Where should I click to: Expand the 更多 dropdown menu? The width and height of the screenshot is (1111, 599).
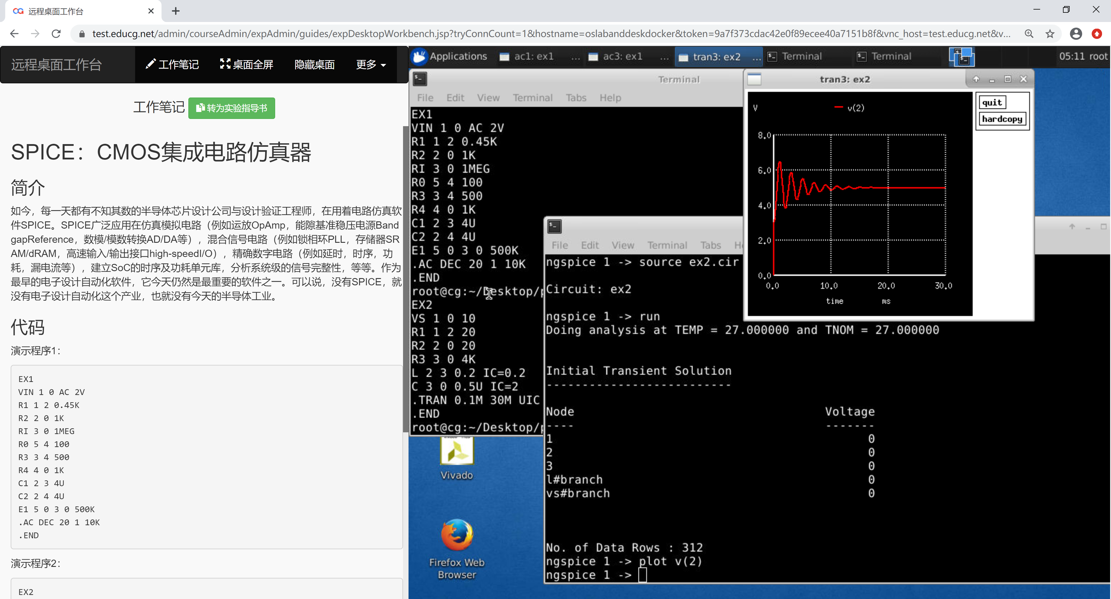tap(371, 65)
